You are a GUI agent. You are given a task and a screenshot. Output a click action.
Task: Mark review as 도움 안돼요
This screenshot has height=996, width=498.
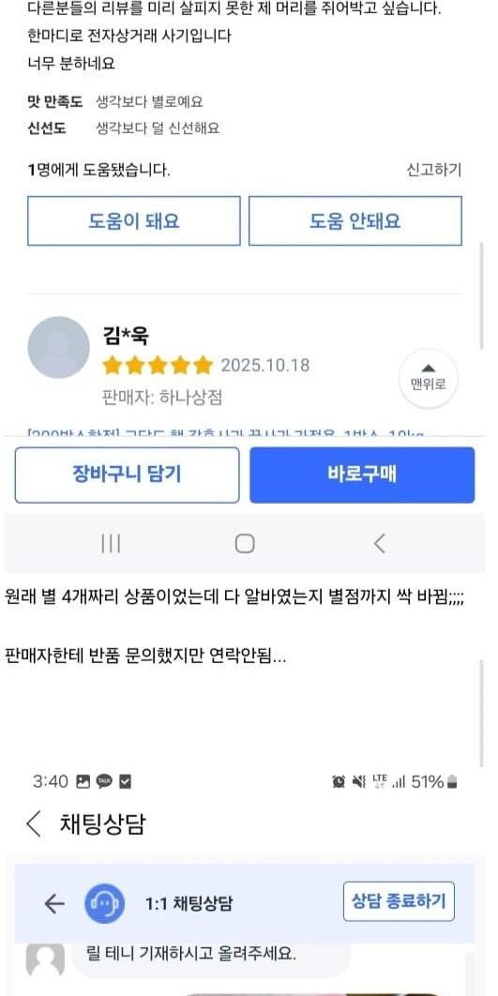click(355, 221)
